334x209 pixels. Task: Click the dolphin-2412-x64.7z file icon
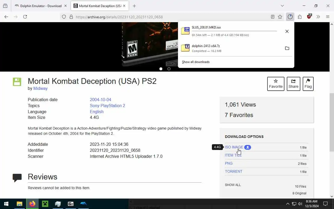pos(185,48)
